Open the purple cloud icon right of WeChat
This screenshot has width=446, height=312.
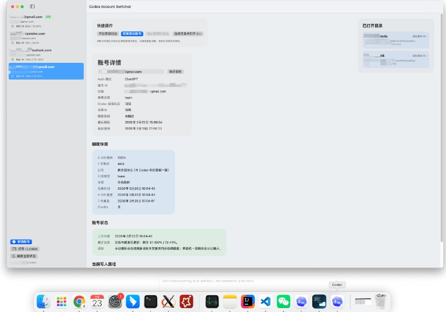[x=301, y=301]
